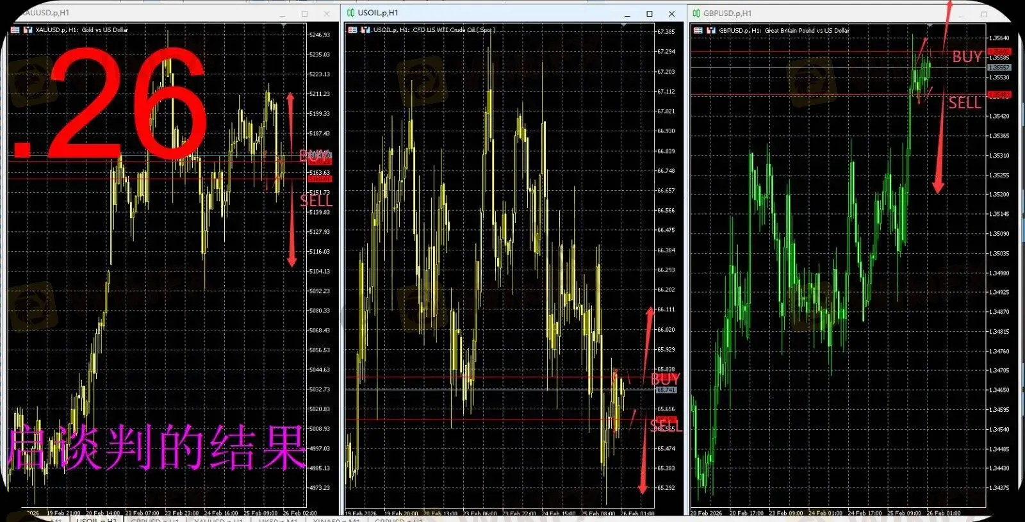Switch to the USOIL.p,H1 bottom chart tab
The image size is (1025, 522).
click(x=97, y=519)
